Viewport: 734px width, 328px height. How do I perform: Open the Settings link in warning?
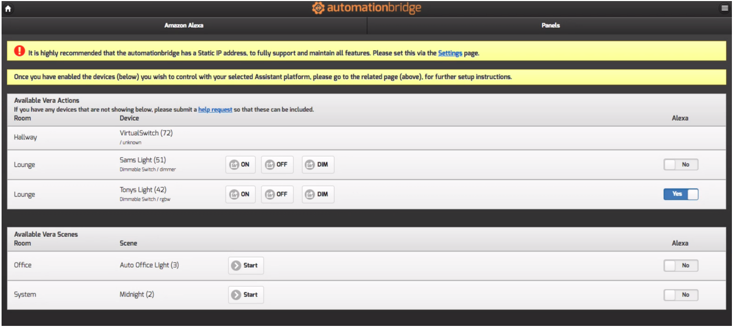[x=450, y=53]
